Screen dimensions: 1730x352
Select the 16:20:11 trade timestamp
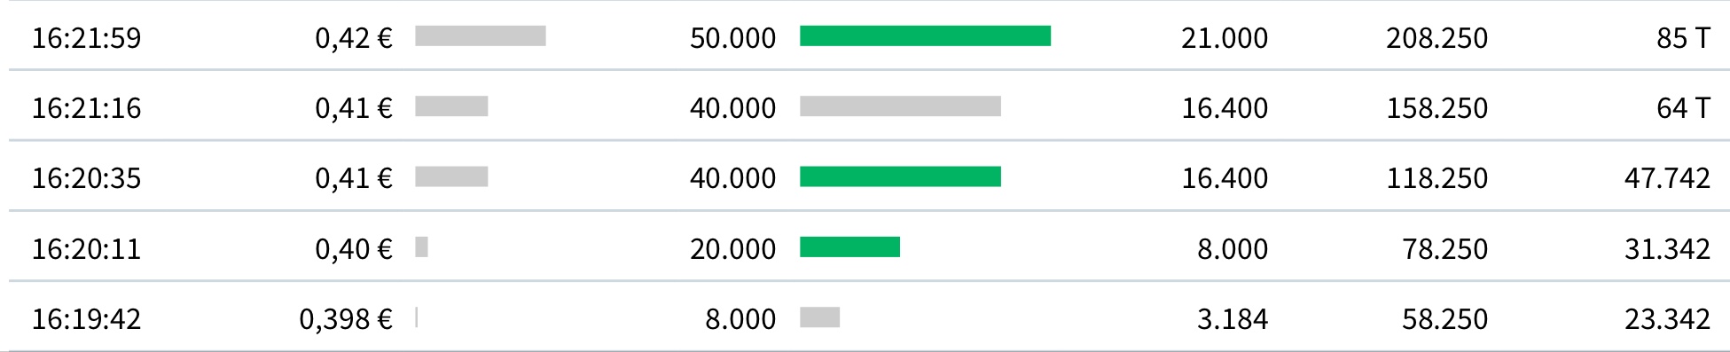pyautogui.click(x=86, y=248)
